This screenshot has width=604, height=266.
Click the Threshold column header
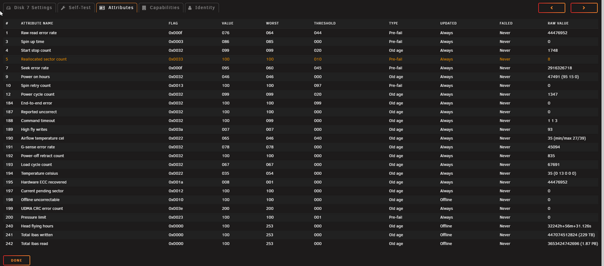[x=325, y=24]
